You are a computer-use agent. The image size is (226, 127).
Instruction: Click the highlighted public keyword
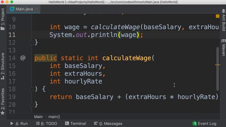[46, 58]
